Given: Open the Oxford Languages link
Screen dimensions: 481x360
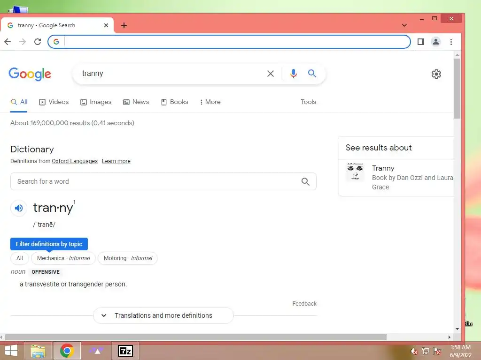Looking at the screenshot, I should coord(75,161).
